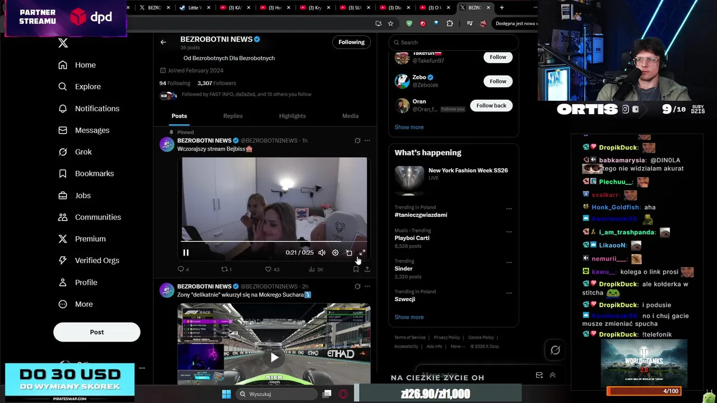Screen dimensions: 717x403
Task: Open video settings gear icon
Action: coord(335,252)
